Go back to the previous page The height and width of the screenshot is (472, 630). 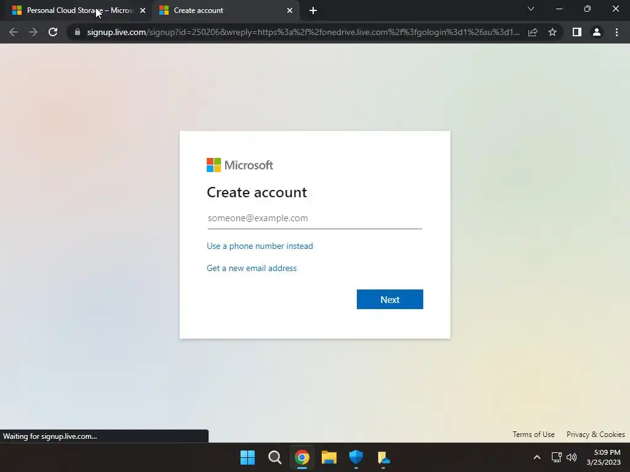(14, 32)
